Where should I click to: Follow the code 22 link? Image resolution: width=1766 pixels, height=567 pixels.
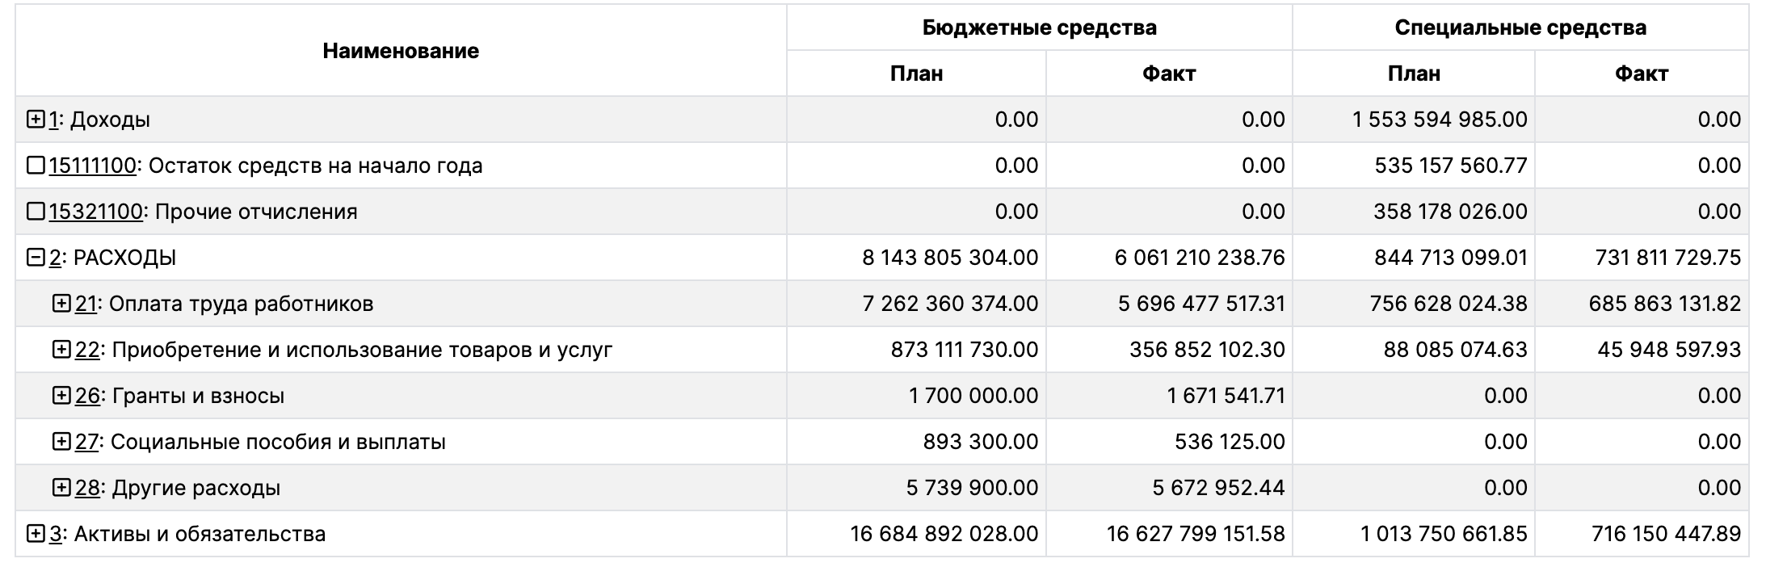pyautogui.click(x=87, y=350)
